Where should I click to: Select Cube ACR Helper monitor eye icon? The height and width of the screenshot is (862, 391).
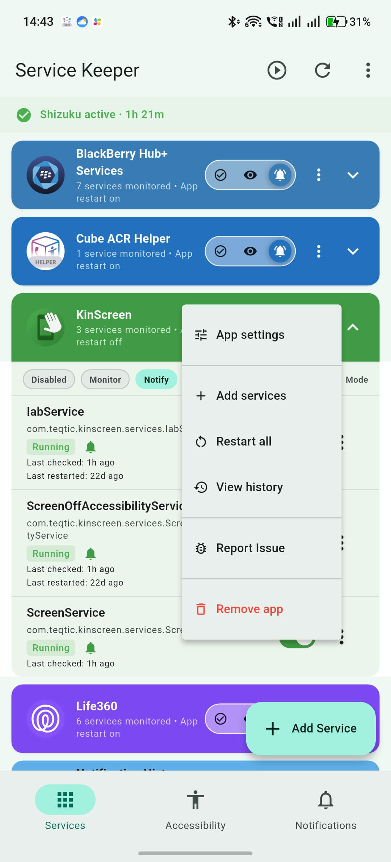coord(250,251)
